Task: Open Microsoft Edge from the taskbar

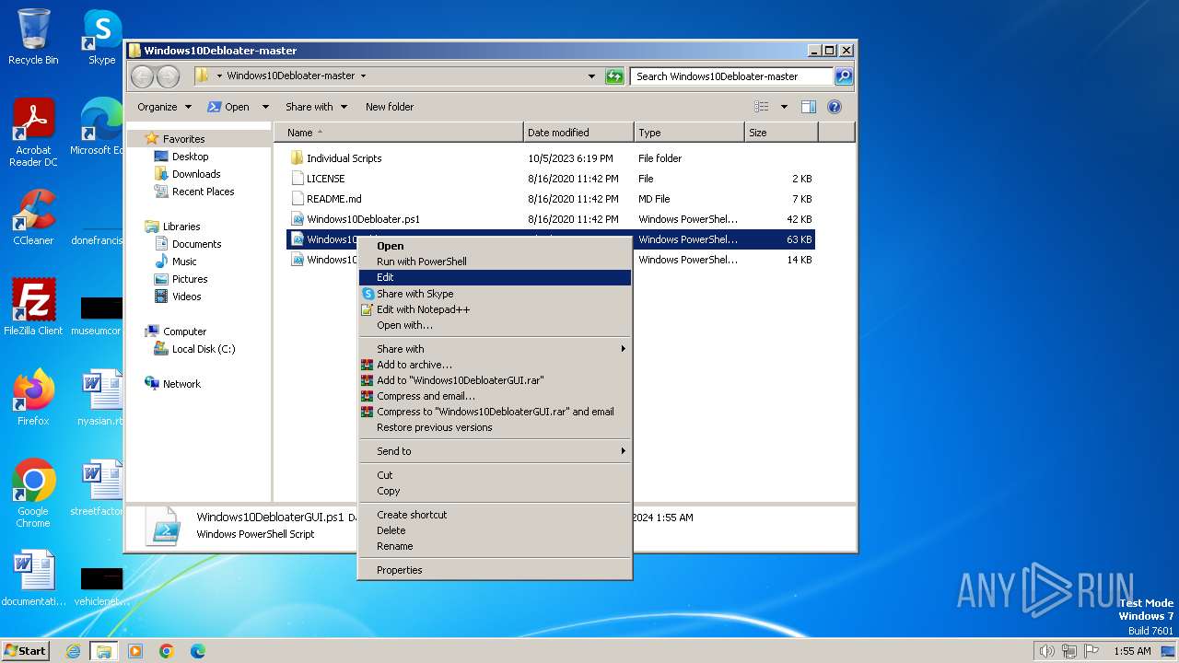Action: point(198,651)
